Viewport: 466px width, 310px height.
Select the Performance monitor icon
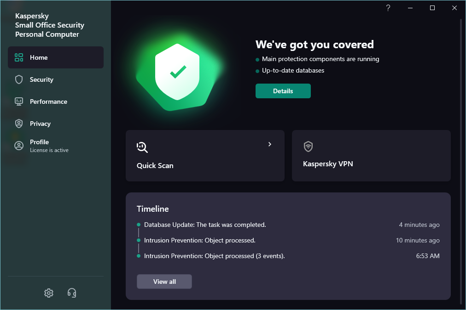[x=19, y=101]
